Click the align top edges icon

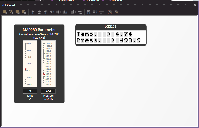tap(52, 12)
